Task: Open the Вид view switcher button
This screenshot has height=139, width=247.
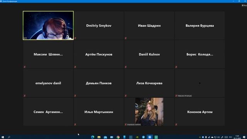Action: tap(244, 5)
